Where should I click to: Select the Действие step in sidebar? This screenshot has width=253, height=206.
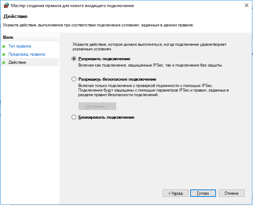[17, 62]
